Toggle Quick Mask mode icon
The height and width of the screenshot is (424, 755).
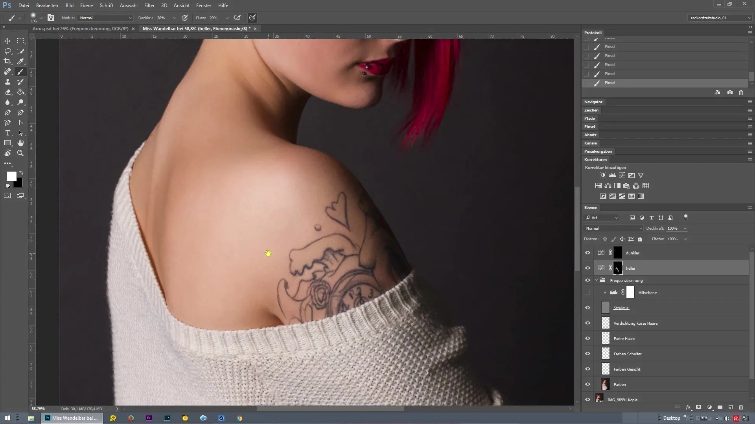pyautogui.click(x=7, y=196)
